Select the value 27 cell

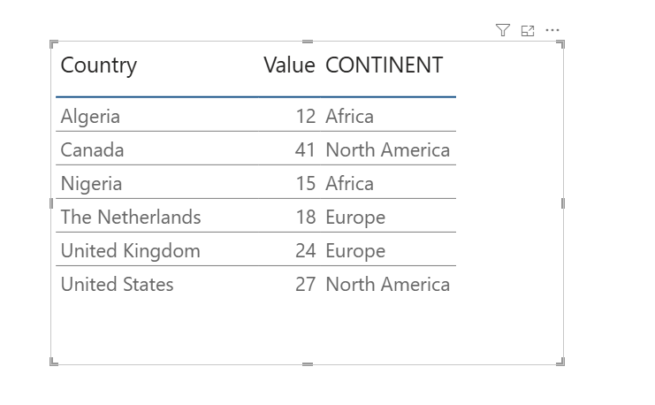(x=305, y=285)
